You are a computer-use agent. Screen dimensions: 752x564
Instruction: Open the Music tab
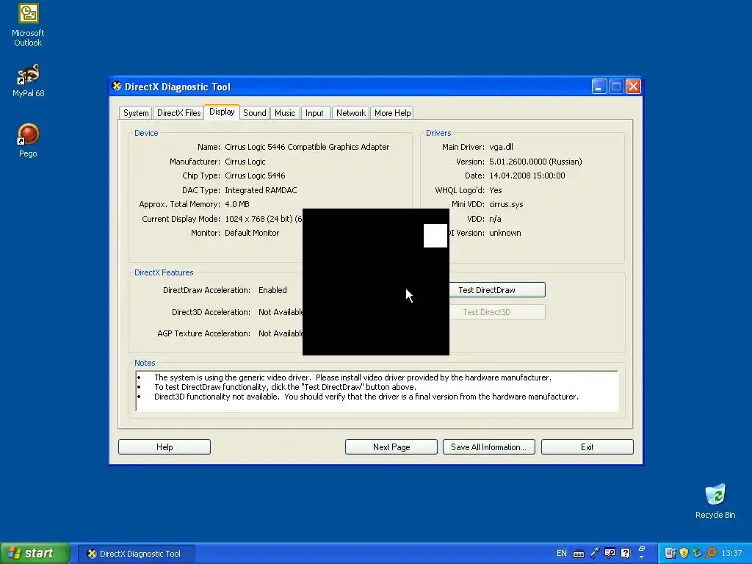tap(285, 112)
